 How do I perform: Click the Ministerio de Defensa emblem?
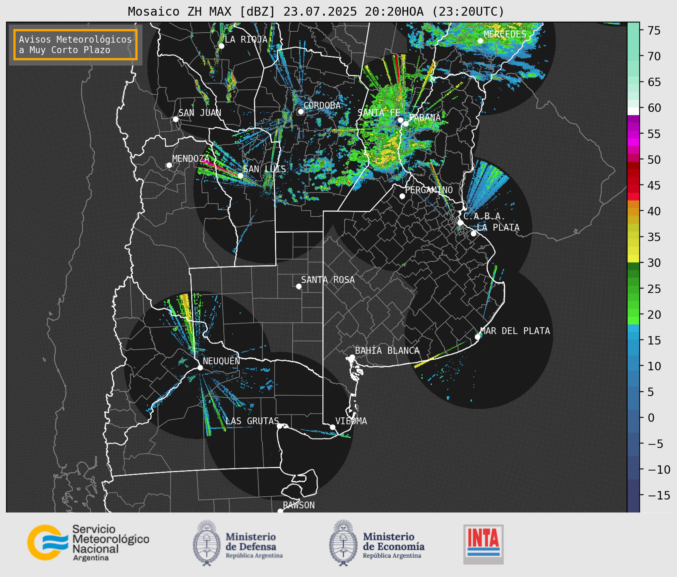206,543
